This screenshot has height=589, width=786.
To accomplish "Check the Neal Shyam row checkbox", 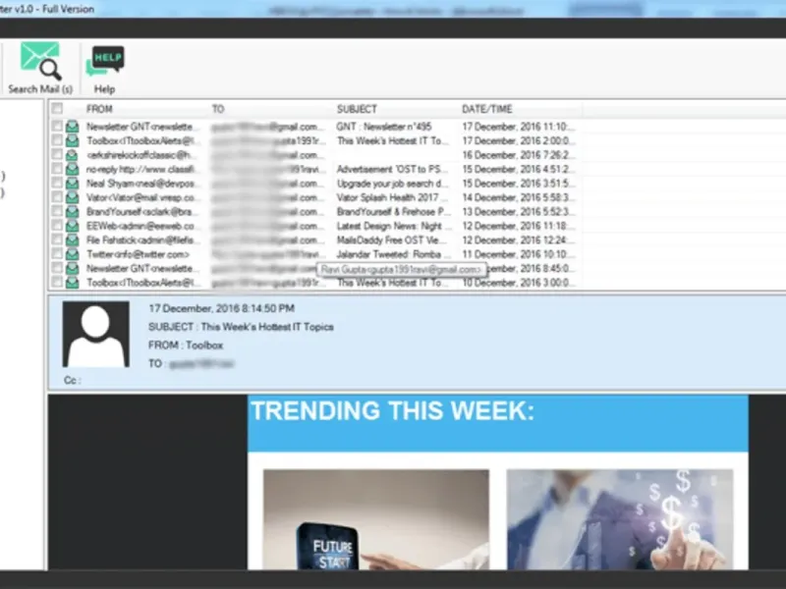I will (x=57, y=183).
